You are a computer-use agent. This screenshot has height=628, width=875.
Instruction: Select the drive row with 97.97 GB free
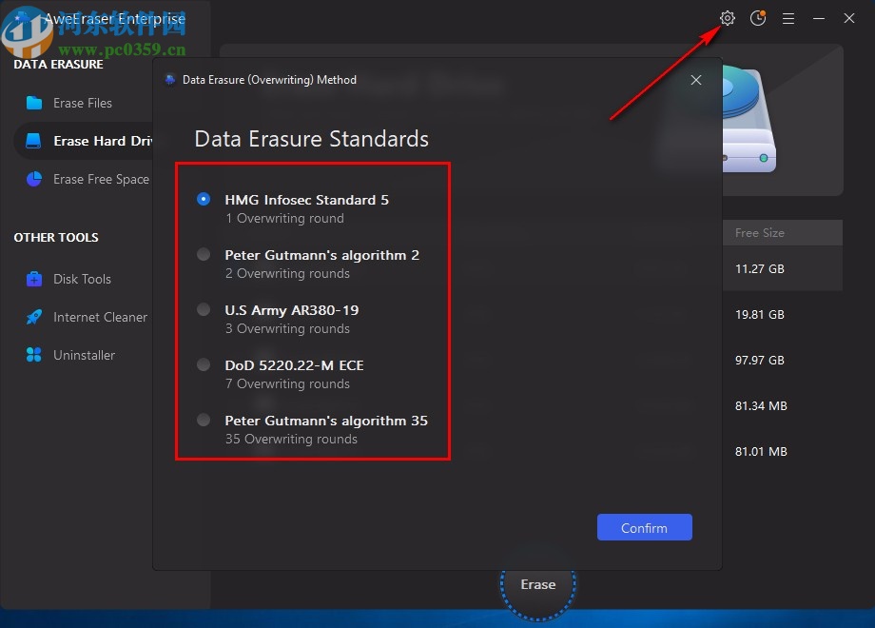[783, 360]
